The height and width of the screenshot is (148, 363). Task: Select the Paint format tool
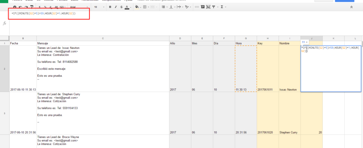[32, 7]
